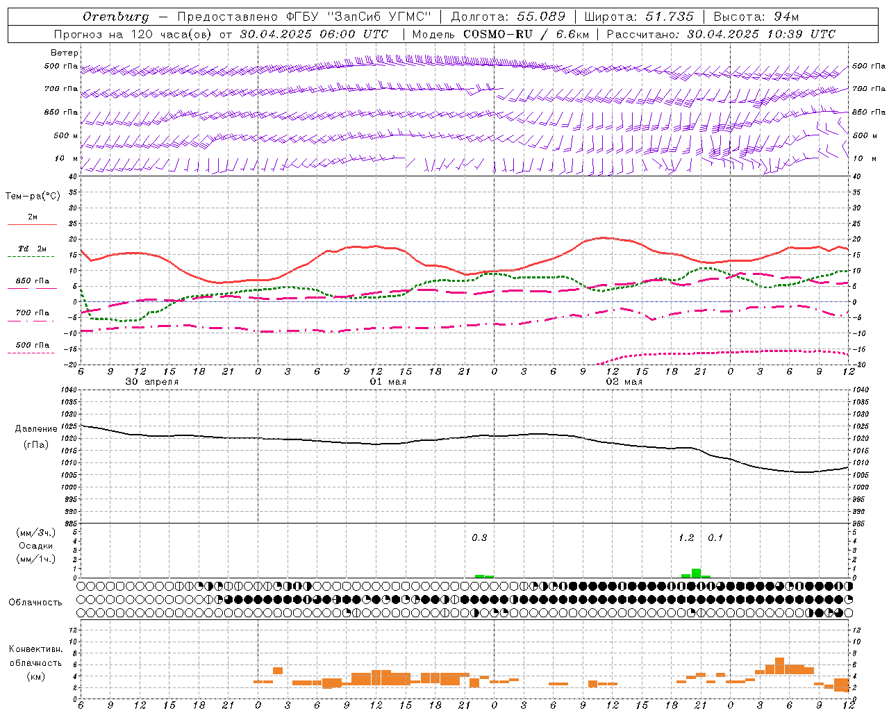This screenshot has height=711, width=889.
Task: Click the "0.1" precipitation amount value
Action: point(715,538)
